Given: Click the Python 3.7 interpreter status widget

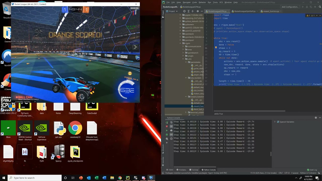Looking at the screenshot, I should tap(308, 173).
